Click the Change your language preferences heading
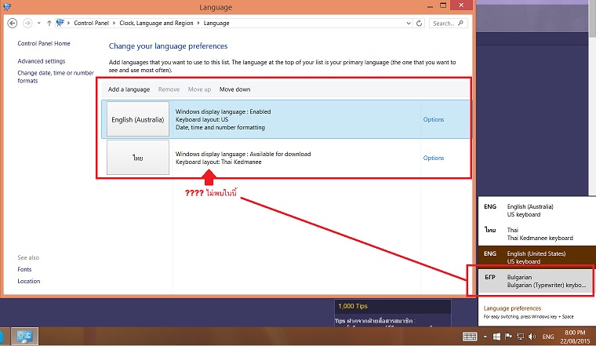 (168, 46)
